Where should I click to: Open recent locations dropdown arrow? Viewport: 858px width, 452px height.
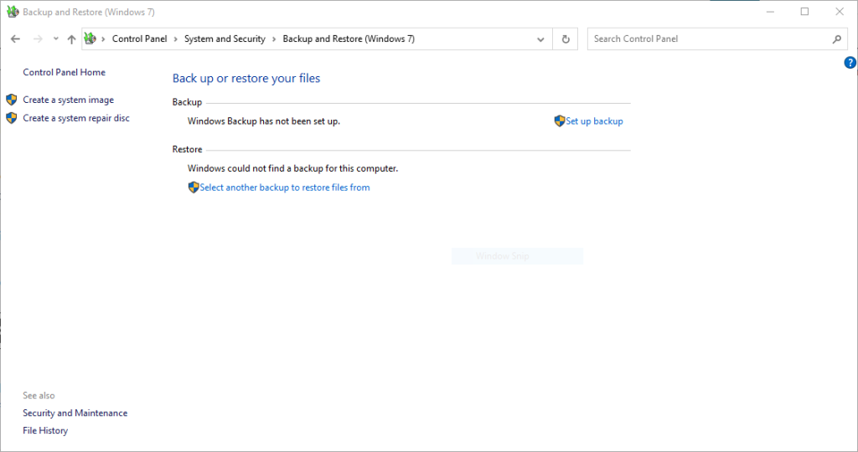coord(56,39)
